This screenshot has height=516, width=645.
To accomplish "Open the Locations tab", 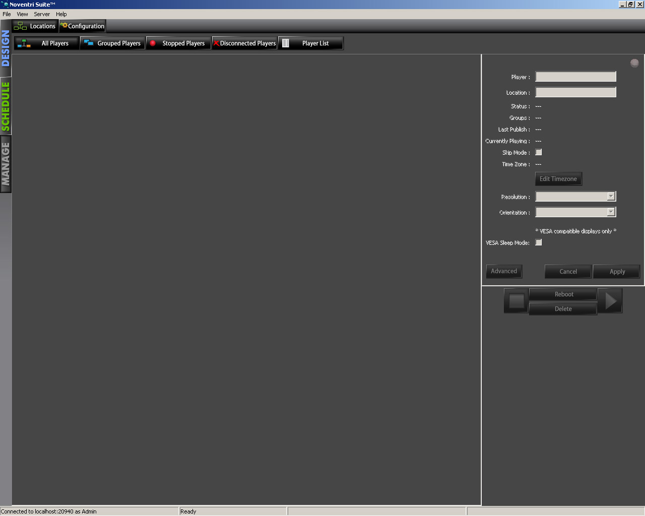I will tap(35, 26).
